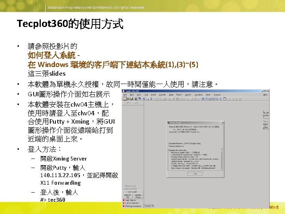This screenshot has width=285, height=214.
Task: Click the Redraw All button
Action: [x=127, y=196]
